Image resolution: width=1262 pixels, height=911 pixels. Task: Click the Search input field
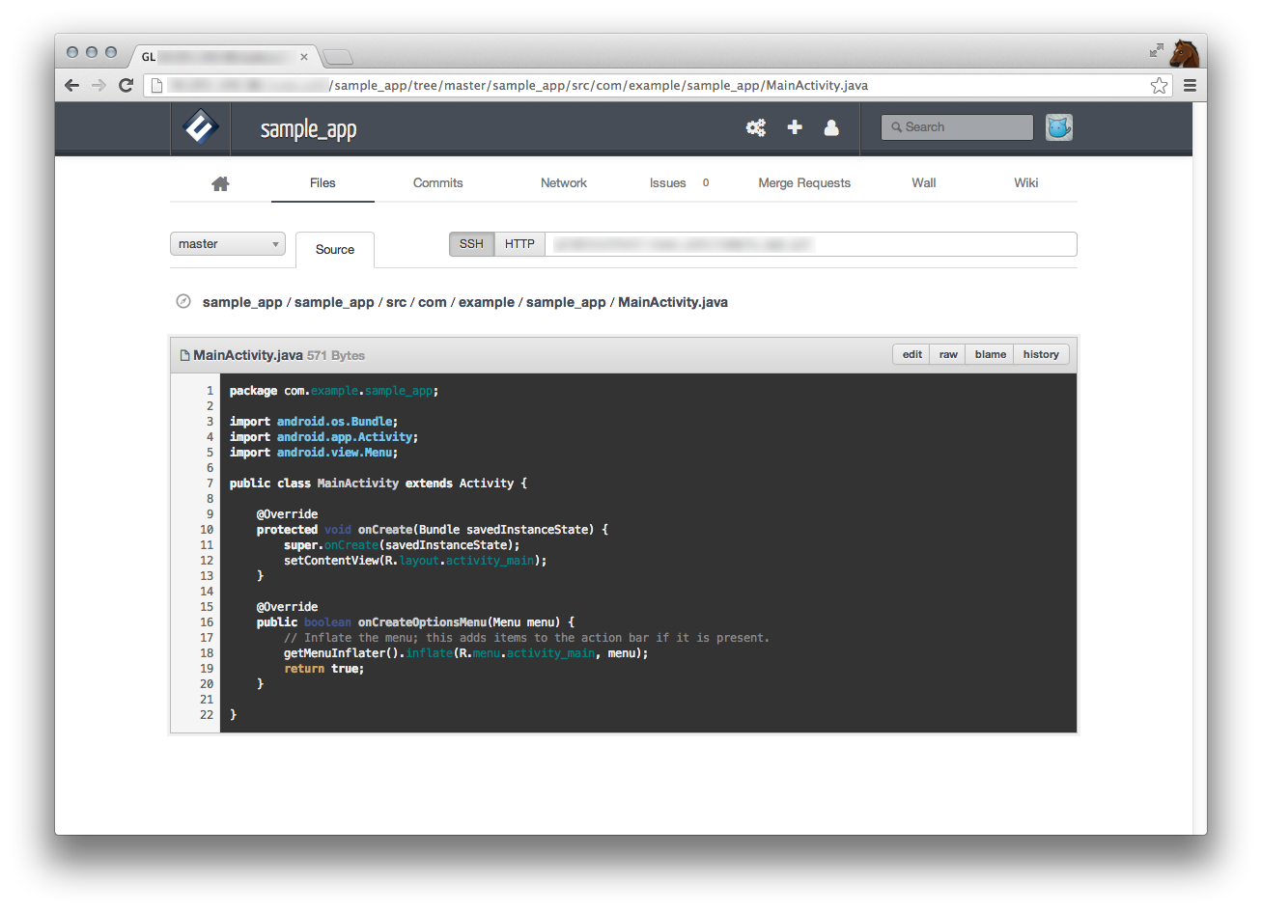pyautogui.click(x=957, y=127)
